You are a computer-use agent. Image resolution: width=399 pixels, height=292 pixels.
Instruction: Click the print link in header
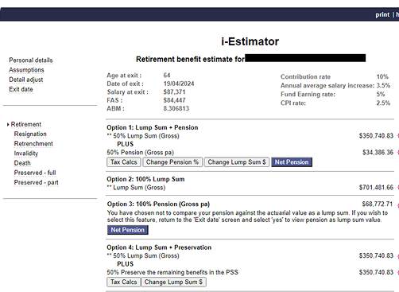[x=382, y=15]
